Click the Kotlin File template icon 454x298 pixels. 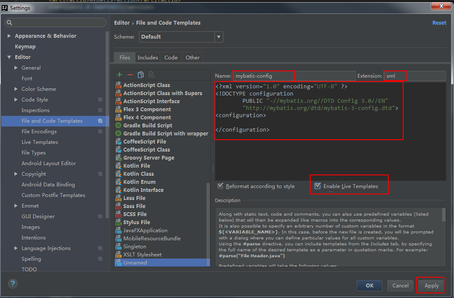(x=118, y=166)
